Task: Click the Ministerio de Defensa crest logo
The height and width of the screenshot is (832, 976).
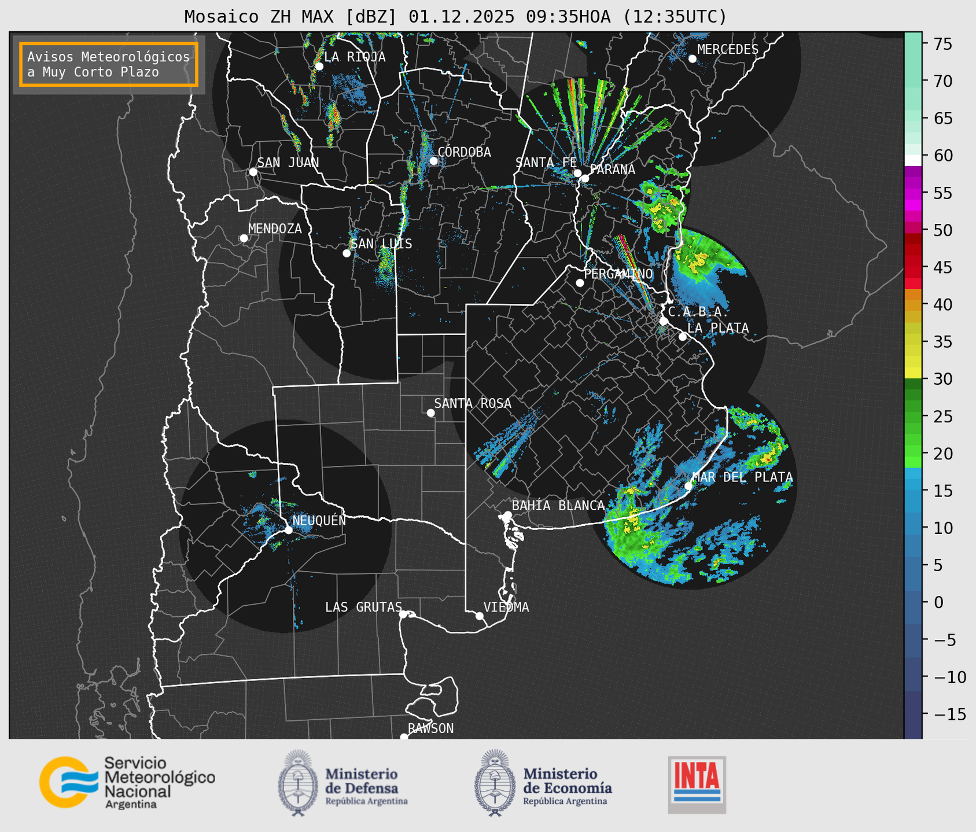Action: (x=298, y=783)
